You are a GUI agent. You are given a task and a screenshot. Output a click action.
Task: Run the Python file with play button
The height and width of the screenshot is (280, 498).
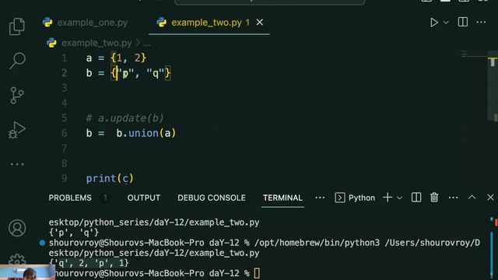click(x=434, y=23)
